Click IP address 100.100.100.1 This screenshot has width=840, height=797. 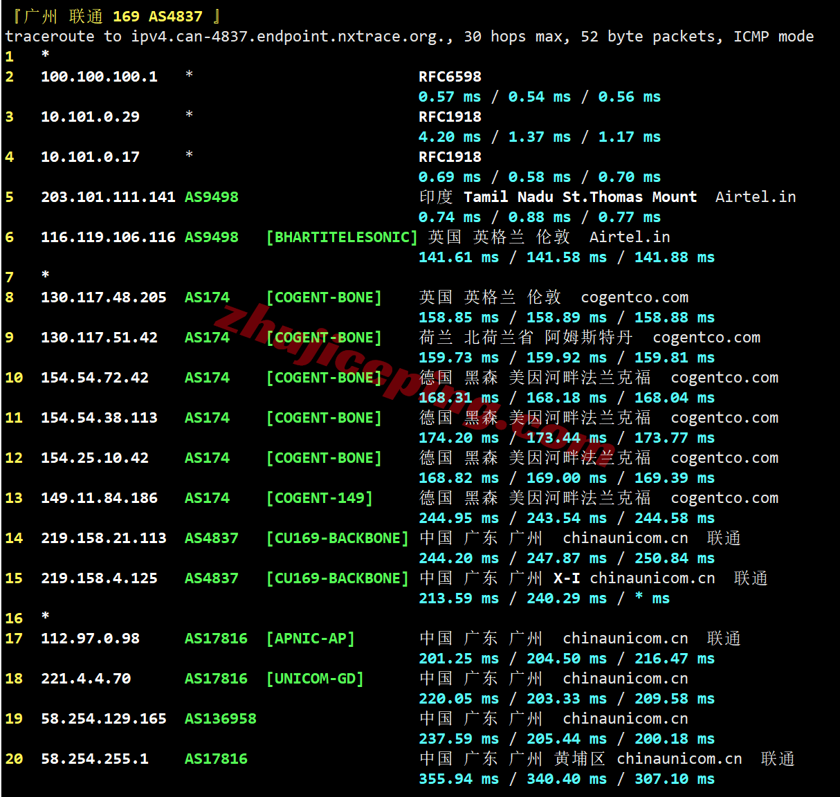[x=99, y=77]
